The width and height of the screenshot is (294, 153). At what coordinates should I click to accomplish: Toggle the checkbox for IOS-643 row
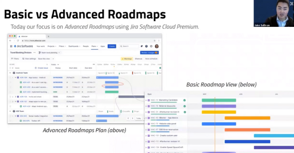(x=10, y=116)
